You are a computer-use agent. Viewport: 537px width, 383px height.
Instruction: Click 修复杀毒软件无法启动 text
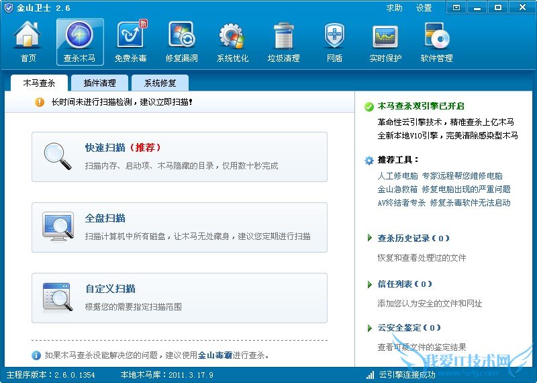click(x=471, y=203)
